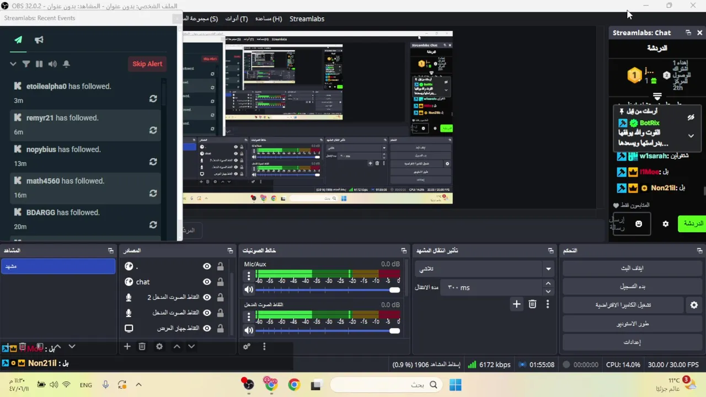
Task: Mute the Mic/Aux channel speaker icon
Action: tap(249, 289)
